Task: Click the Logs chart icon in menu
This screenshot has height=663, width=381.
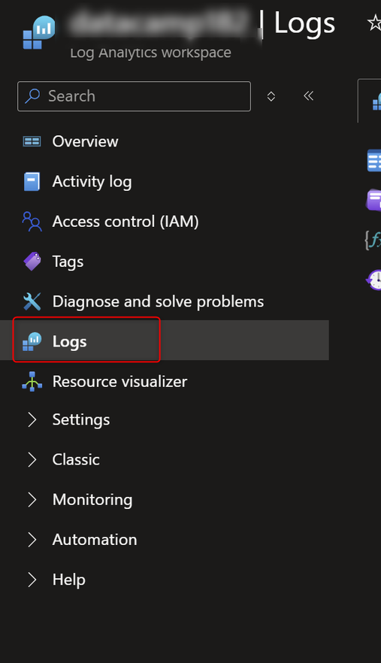Action: click(32, 341)
